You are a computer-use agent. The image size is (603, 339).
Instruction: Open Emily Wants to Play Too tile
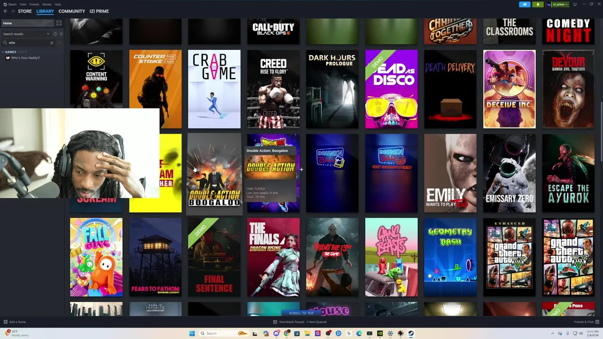tap(450, 173)
